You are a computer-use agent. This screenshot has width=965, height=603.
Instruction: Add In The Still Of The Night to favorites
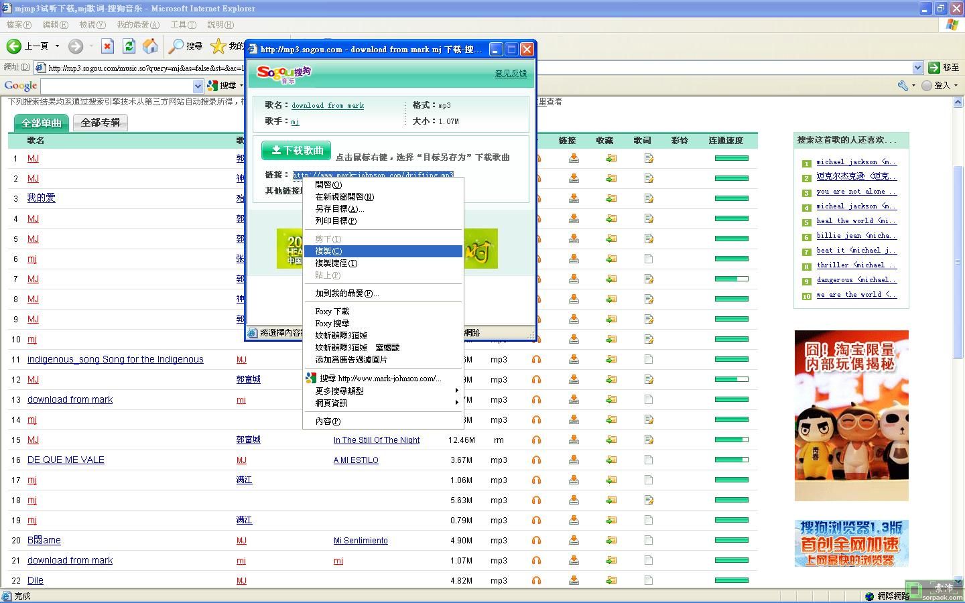pyautogui.click(x=611, y=440)
